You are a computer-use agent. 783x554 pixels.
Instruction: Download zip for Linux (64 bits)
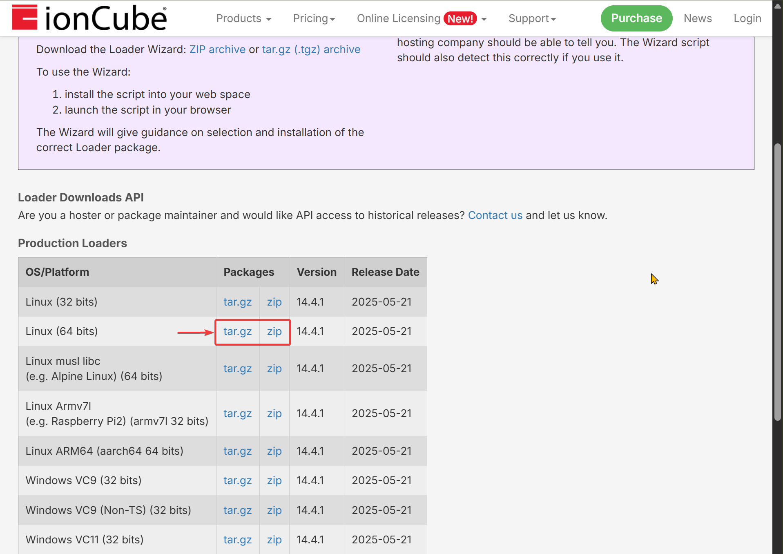(274, 331)
